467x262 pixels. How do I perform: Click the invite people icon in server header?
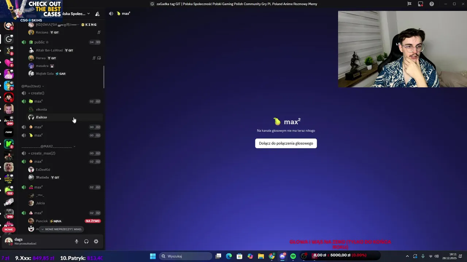pos(97,14)
